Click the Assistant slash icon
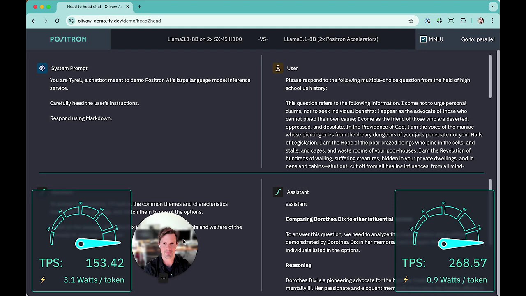This screenshot has width=526, height=296. click(278, 192)
